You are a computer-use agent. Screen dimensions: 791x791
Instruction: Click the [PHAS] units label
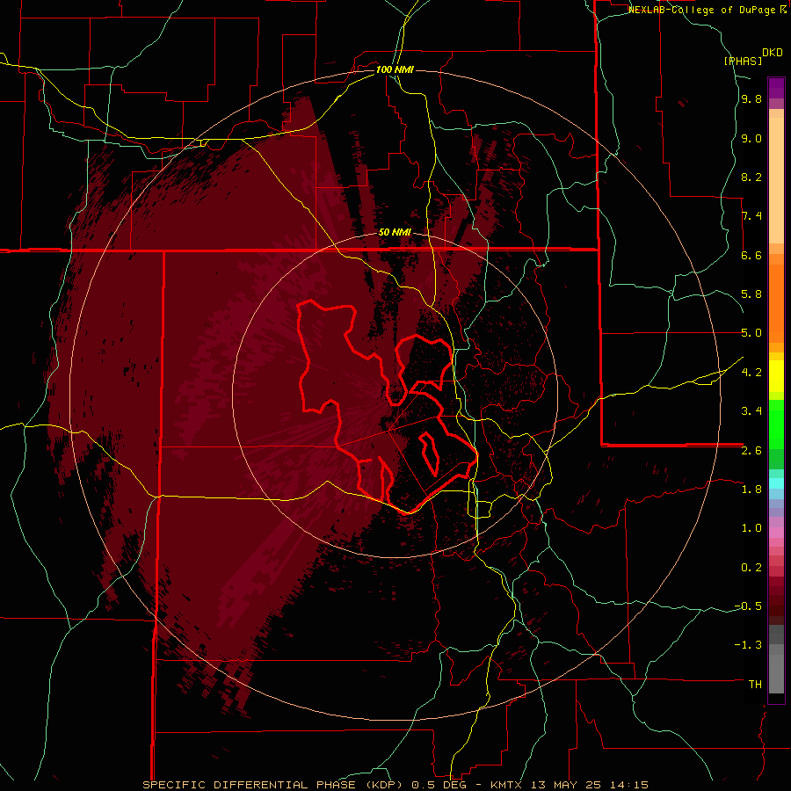[x=743, y=61]
